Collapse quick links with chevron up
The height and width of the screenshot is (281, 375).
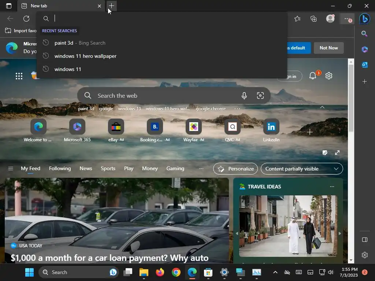point(322,107)
